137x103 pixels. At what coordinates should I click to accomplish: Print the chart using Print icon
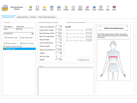pyautogui.click(x=73, y=7)
